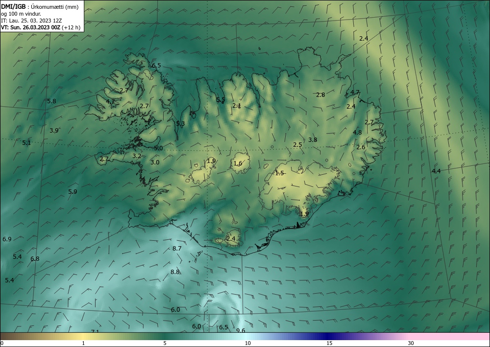Click the 2.5 value label
The height and width of the screenshot is (347, 490).
(297, 145)
